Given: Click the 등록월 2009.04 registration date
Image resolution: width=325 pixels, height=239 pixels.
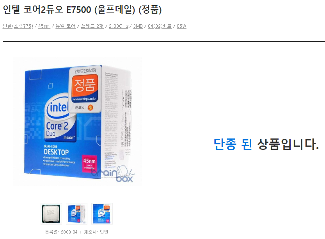Looking at the screenshot, I should [61, 232].
